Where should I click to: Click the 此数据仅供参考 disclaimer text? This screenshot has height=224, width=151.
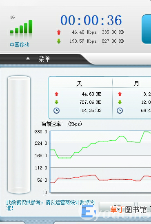(51, 205)
